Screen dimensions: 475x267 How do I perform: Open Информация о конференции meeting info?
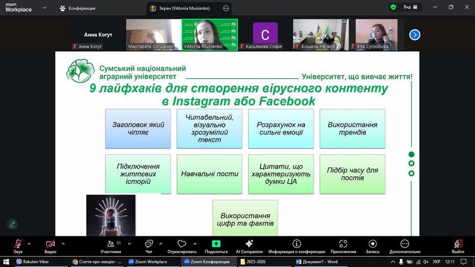297,244
